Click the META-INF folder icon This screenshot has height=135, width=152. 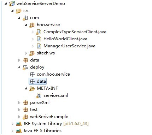[32, 88]
